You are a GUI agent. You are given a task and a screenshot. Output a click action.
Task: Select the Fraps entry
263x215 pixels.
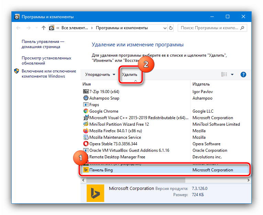[135, 104]
